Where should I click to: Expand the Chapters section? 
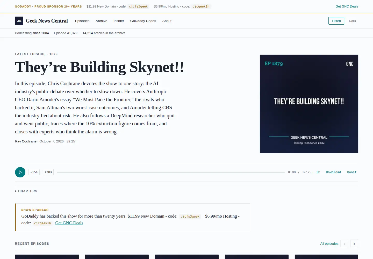tap(26, 191)
